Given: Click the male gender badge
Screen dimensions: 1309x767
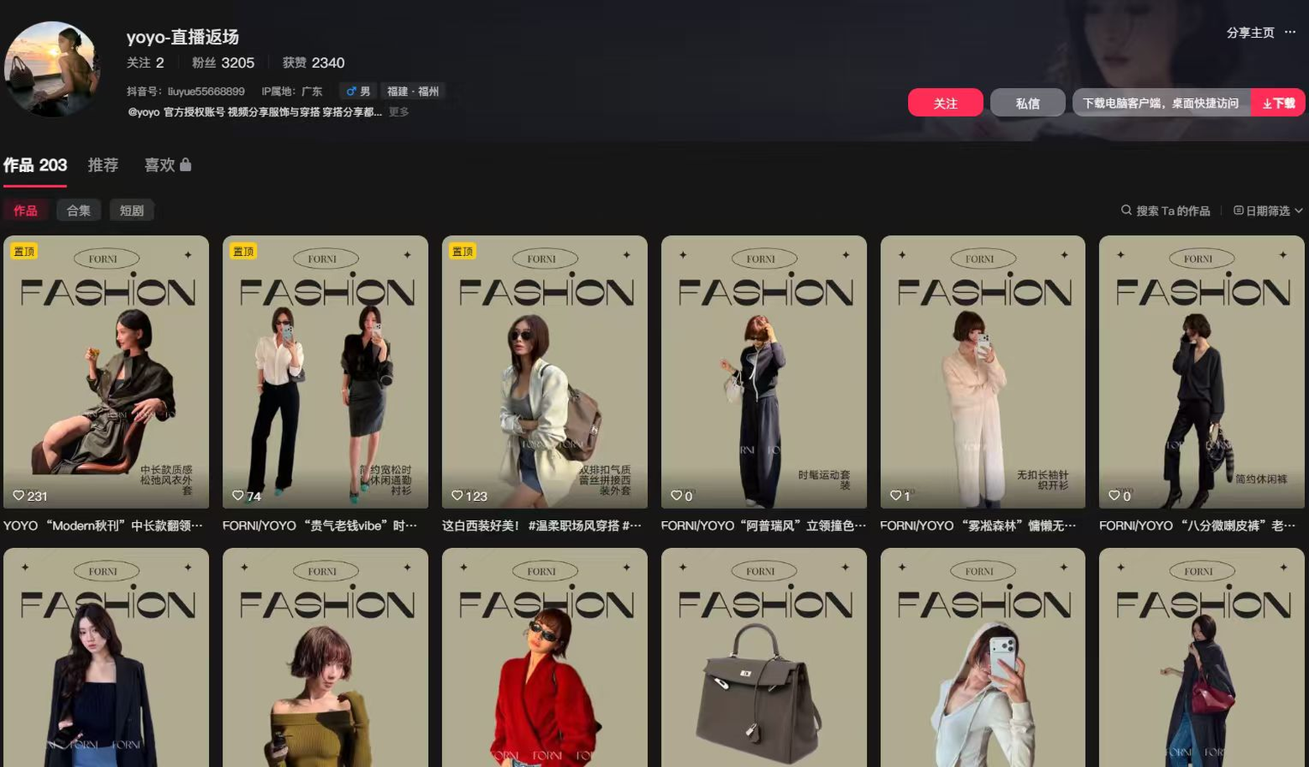Looking at the screenshot, I should (x=358, y=91).
